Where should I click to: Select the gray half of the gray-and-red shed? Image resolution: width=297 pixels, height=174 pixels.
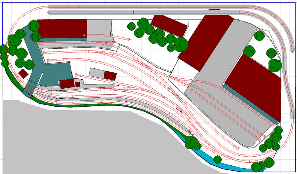97,73
